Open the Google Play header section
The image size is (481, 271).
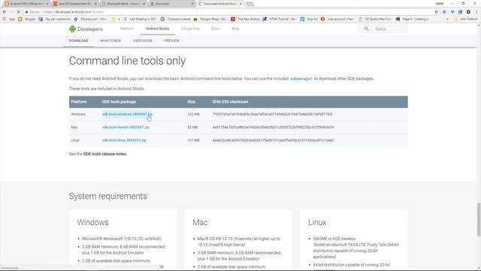click(x=190, y=29)
